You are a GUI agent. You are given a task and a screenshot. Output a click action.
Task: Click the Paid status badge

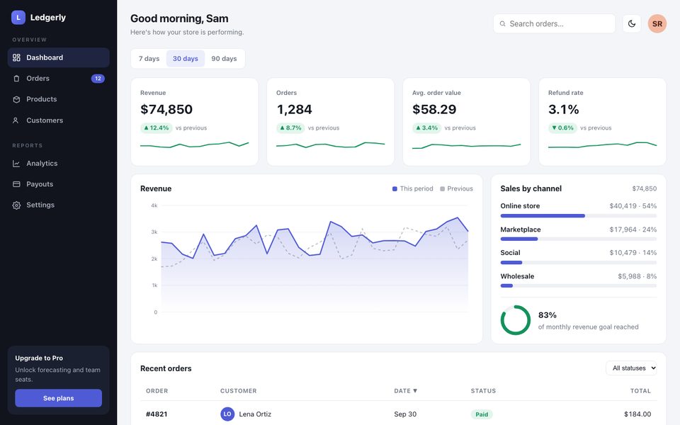pyautogui.click(x=482, y=414)
